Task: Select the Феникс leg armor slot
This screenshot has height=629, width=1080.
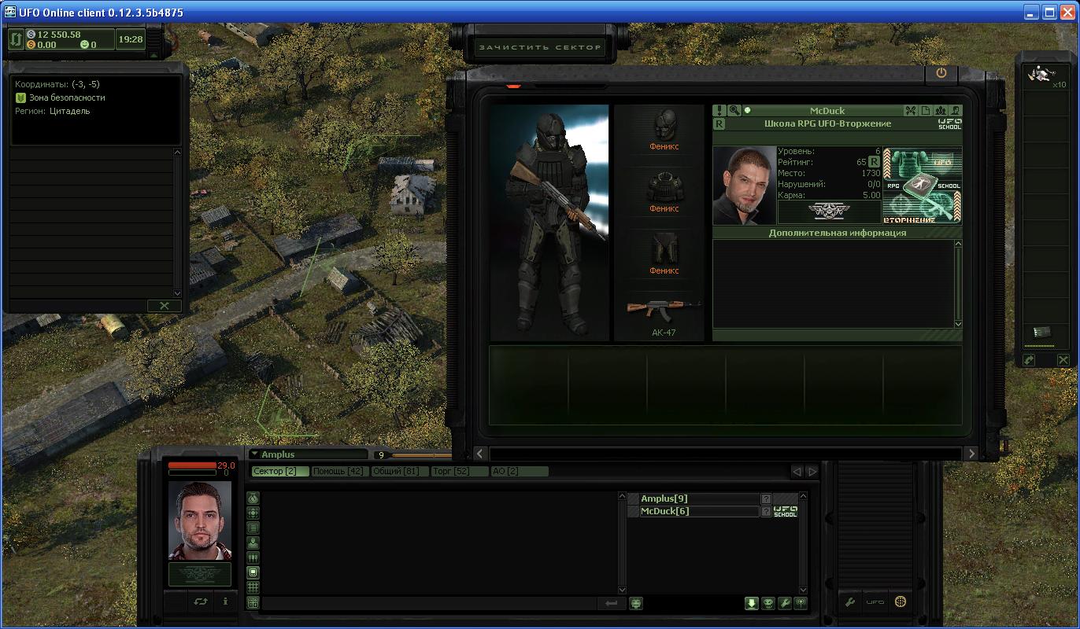Action: (x=664, y=253)
